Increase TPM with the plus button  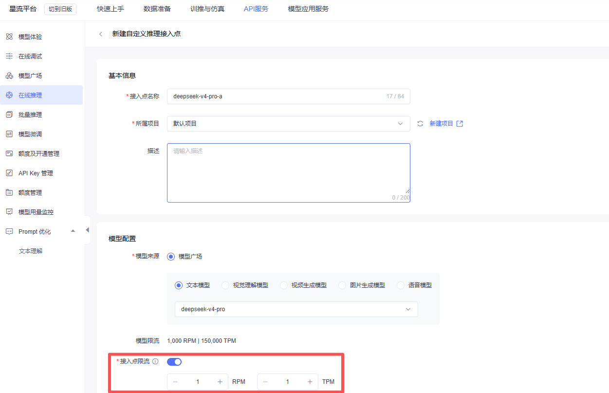[310, 382]
